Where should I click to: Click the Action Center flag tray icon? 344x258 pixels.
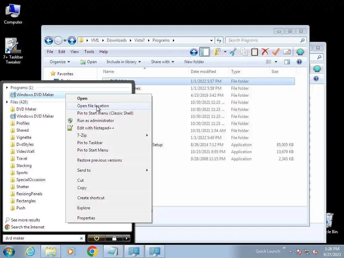pyautogui.click(x=299, y=252)
